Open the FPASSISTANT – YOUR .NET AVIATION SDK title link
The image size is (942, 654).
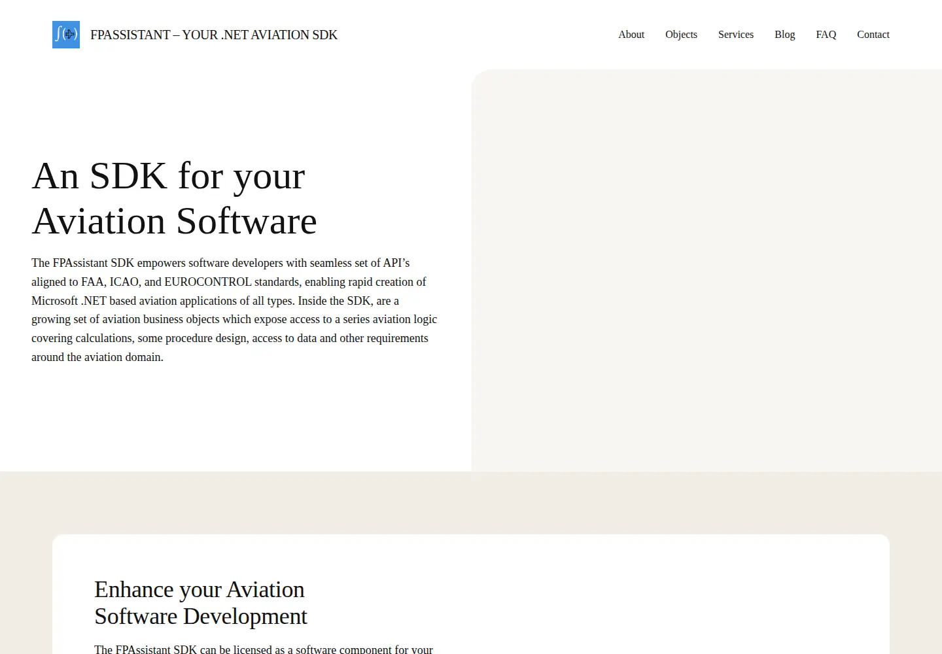tap(214, 35)
